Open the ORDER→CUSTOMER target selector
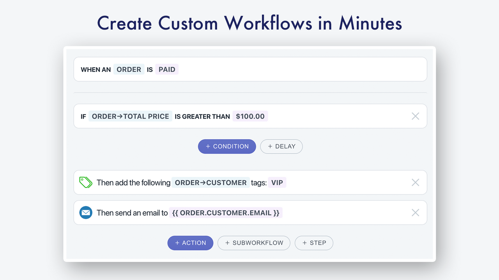Screen dimensions: 499x280 [211, 182]
